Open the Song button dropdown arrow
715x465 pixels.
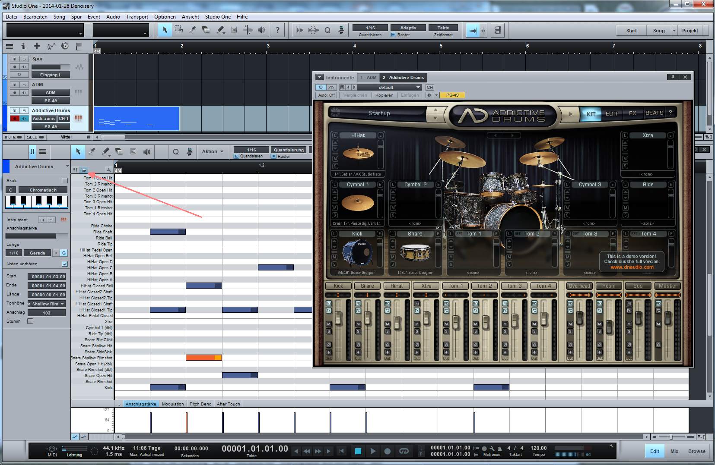(x=674, y=31)
